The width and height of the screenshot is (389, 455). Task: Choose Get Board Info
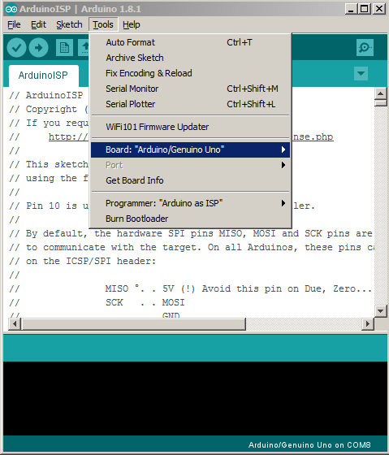(x=190, y=180)
